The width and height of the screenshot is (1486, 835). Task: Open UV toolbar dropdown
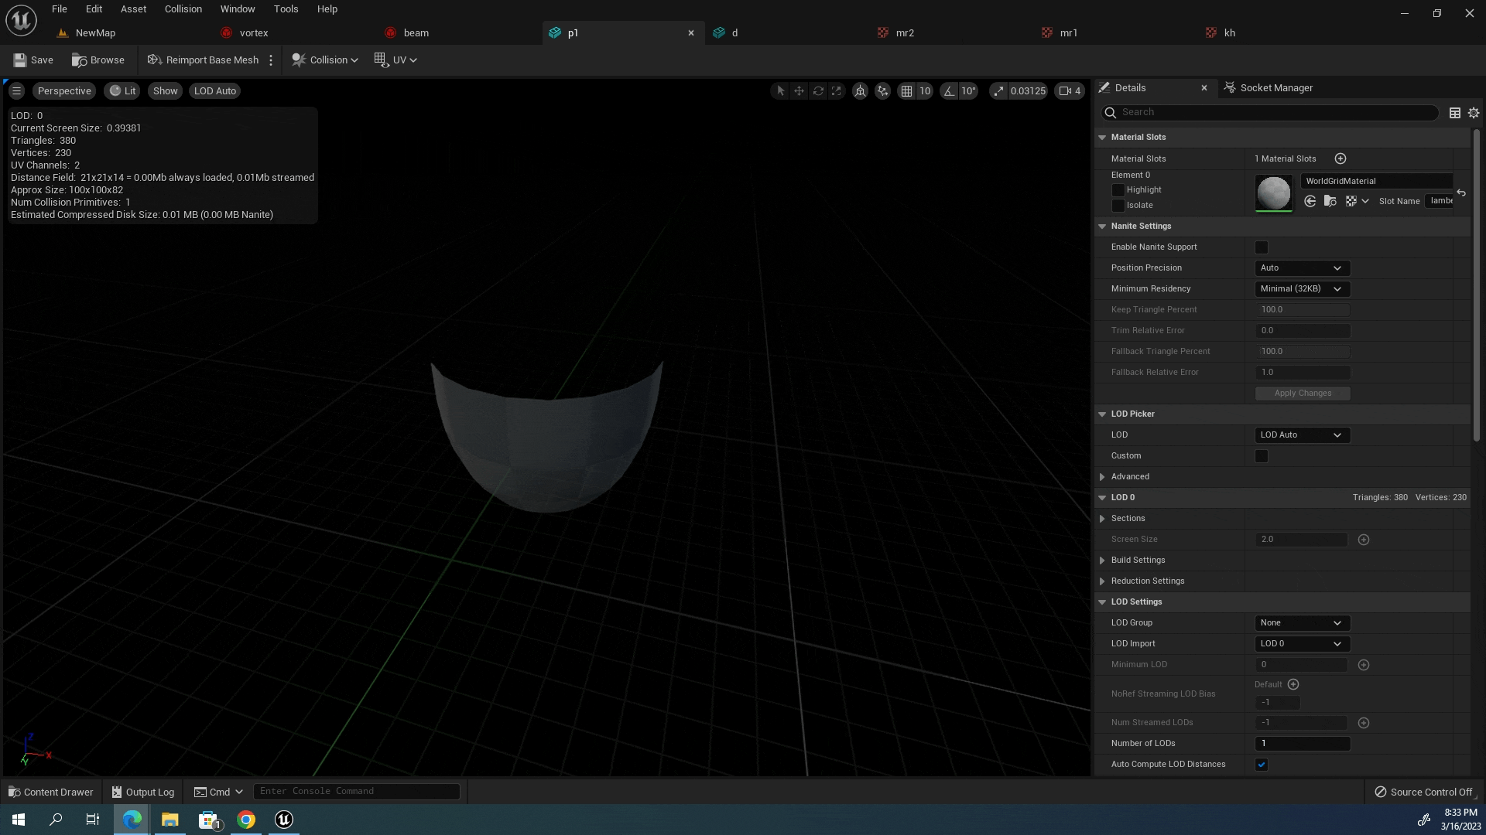pos(395,60)
